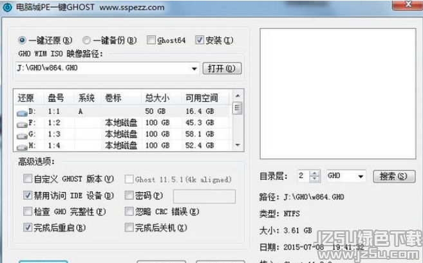Toggle the 安装(I) checkbox

point(200,40)
